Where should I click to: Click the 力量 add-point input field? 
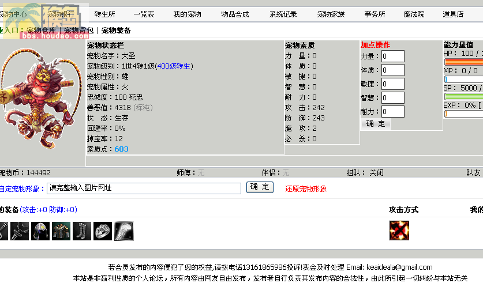[393, 56]
